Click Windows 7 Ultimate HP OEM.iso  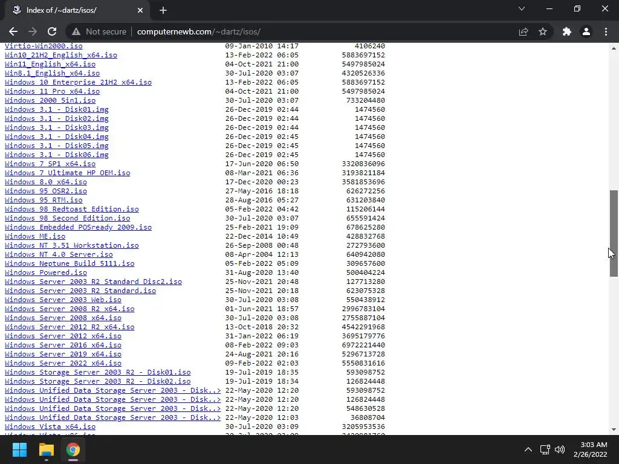coord(68,173)
